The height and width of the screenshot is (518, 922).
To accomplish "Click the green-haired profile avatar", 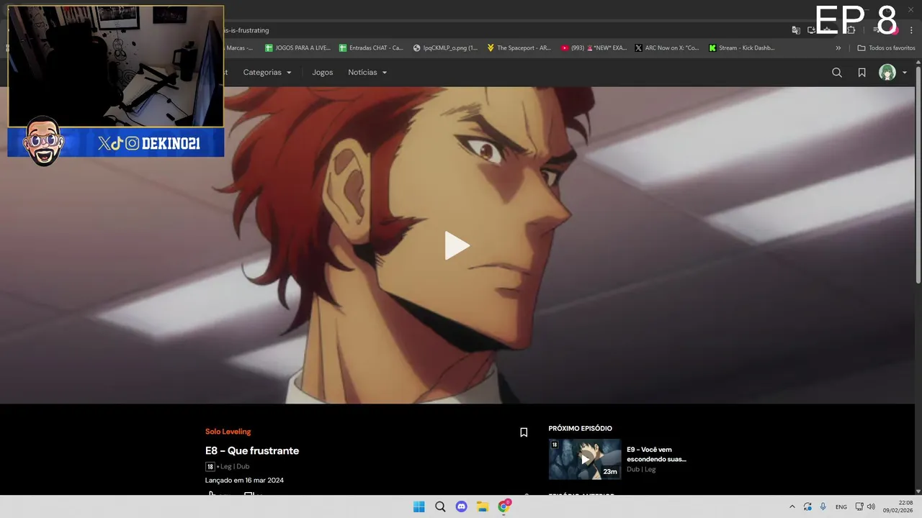I will coord(887,73).
